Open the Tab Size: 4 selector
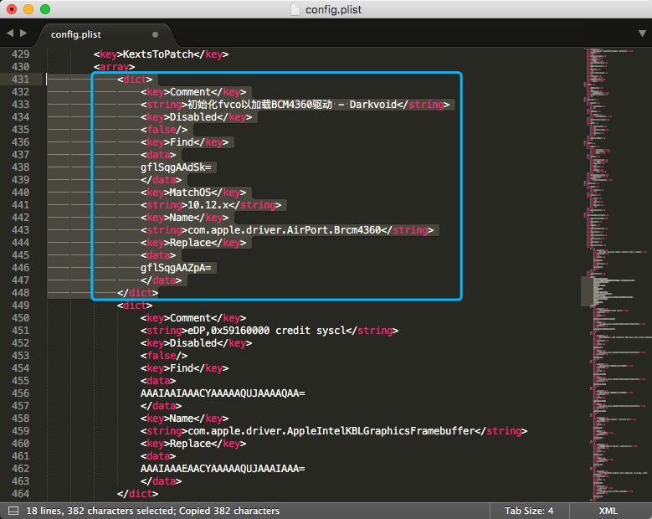Image resolution: width=652 pixels, height=519 pixels. 529,511
